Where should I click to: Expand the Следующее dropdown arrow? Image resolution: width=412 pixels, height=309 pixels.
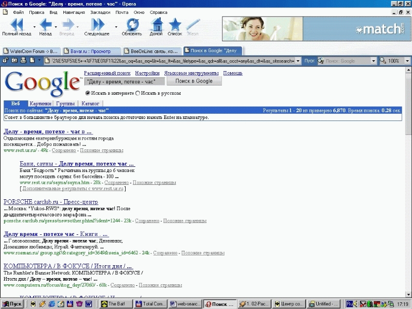coord(116,27)
